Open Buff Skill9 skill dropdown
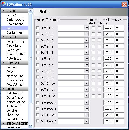 point(87,77)
